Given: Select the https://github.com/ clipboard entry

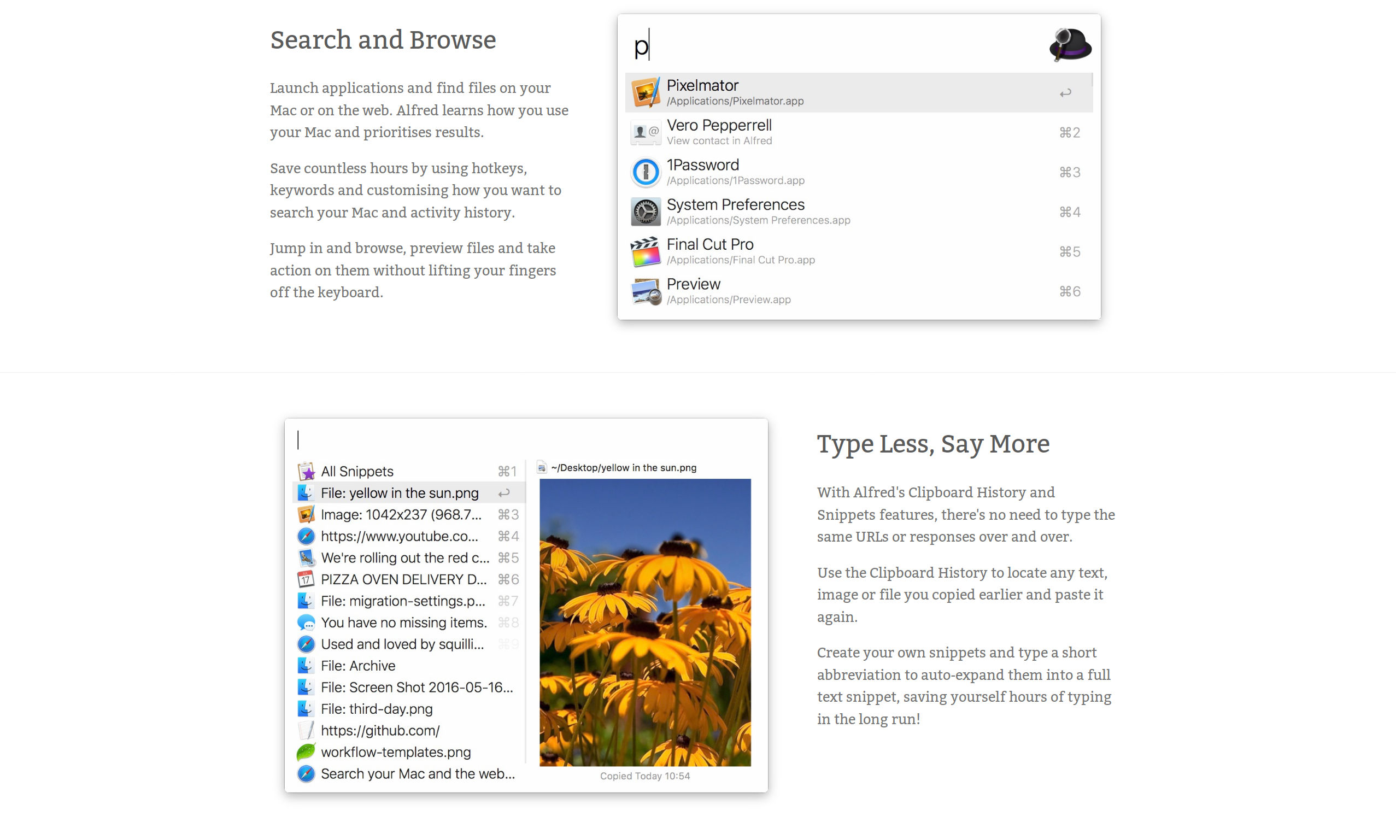Looking at the screenshot, I should tap(380, 730).
